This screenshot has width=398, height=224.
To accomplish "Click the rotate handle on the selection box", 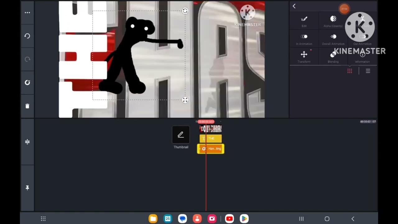I will (185, 11).
